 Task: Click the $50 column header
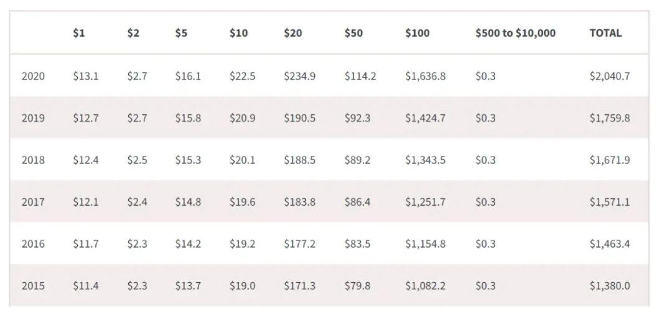pos(353,34)
